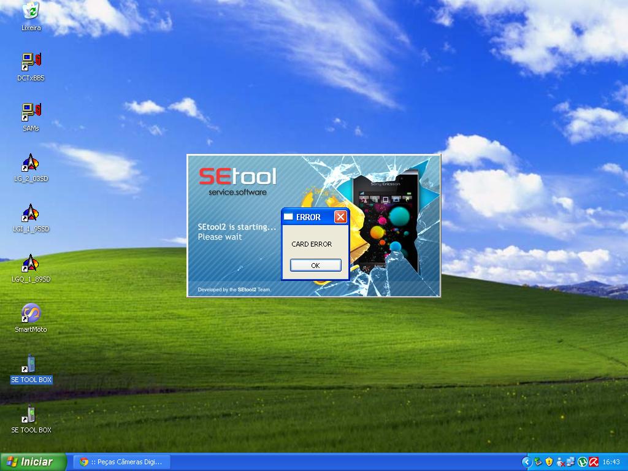
Task: Expand hidden system tray icons
Action: tap(527, 462)
